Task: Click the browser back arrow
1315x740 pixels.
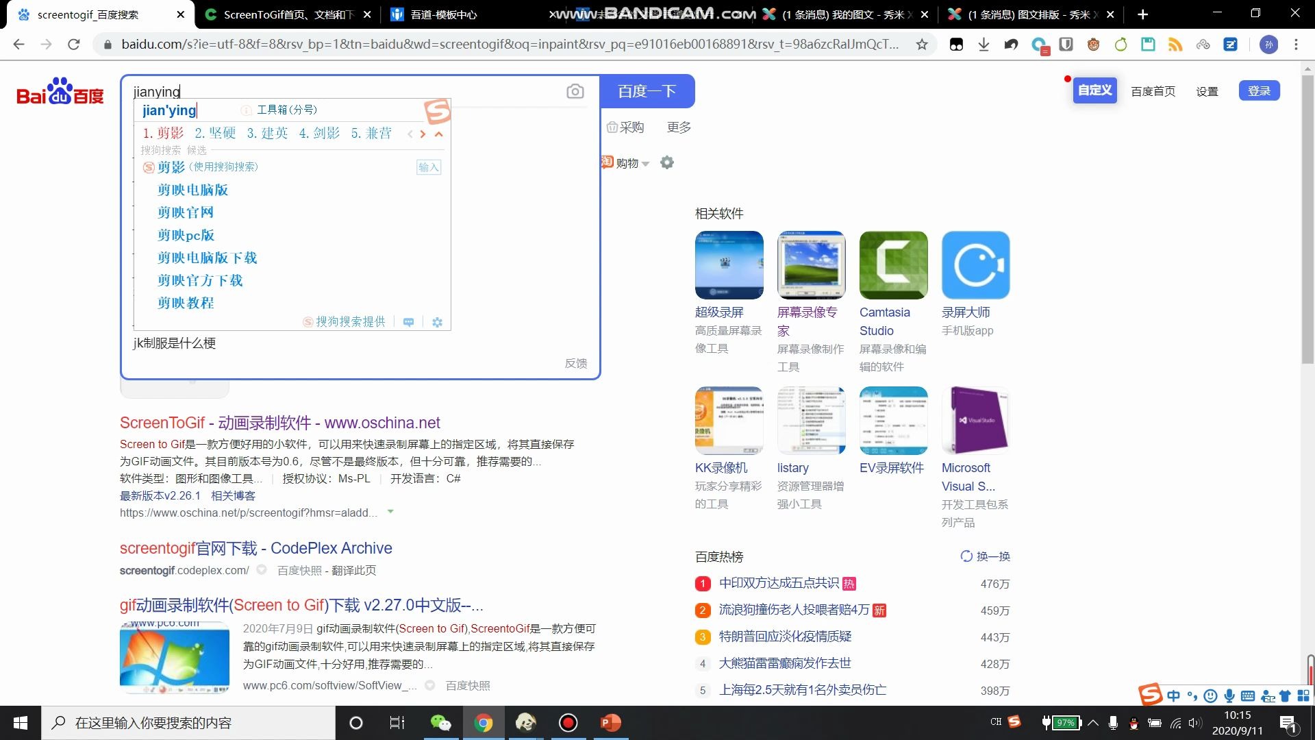Action: tap(18, 45)
